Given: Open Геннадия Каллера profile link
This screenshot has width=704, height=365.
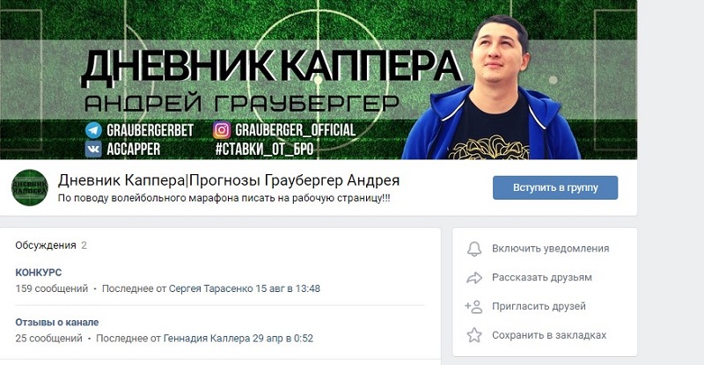Looking at the screenshot, I should pos(207,339).
